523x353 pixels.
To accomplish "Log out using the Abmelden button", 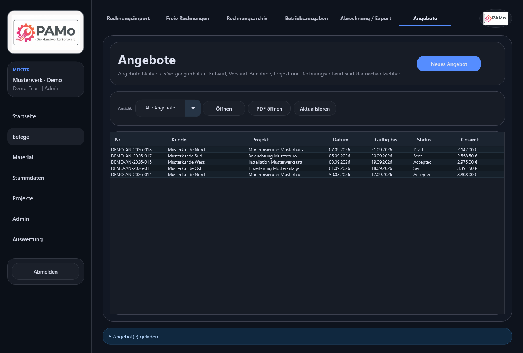I will [46, 272].
